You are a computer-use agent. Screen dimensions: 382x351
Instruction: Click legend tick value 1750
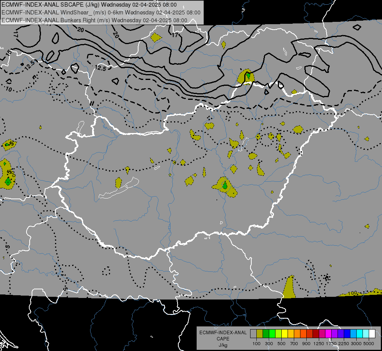coord(331,344)
